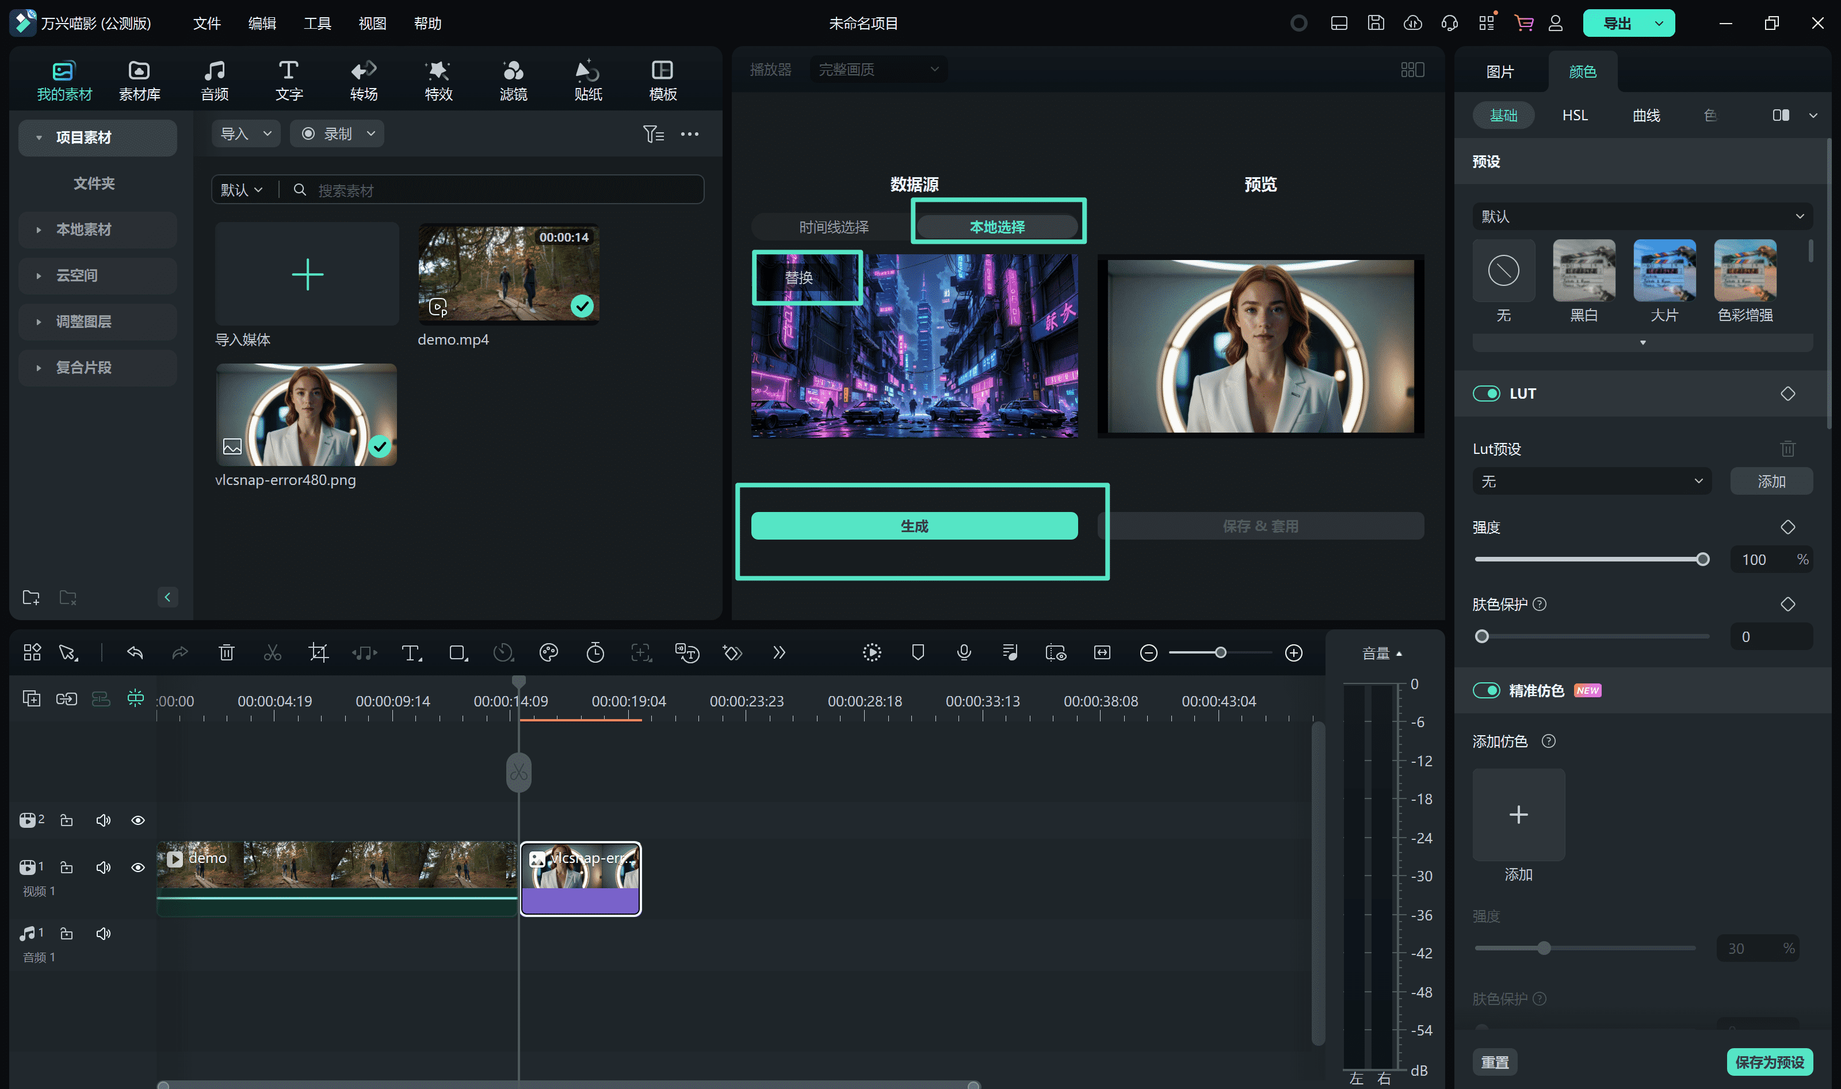Click the 保存为预设 button
1841x1089 pixels.
pyautogui.click(x=1769, y=1062)
